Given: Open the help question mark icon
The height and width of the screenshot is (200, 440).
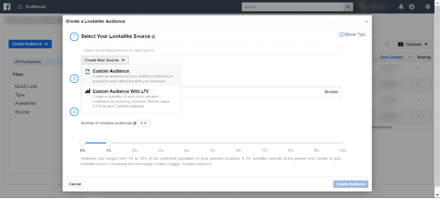Looking at the screenshot, I should pos(428,7).
